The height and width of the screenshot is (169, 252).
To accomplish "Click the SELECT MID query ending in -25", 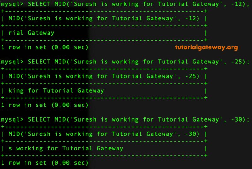I will coord(139,62).
